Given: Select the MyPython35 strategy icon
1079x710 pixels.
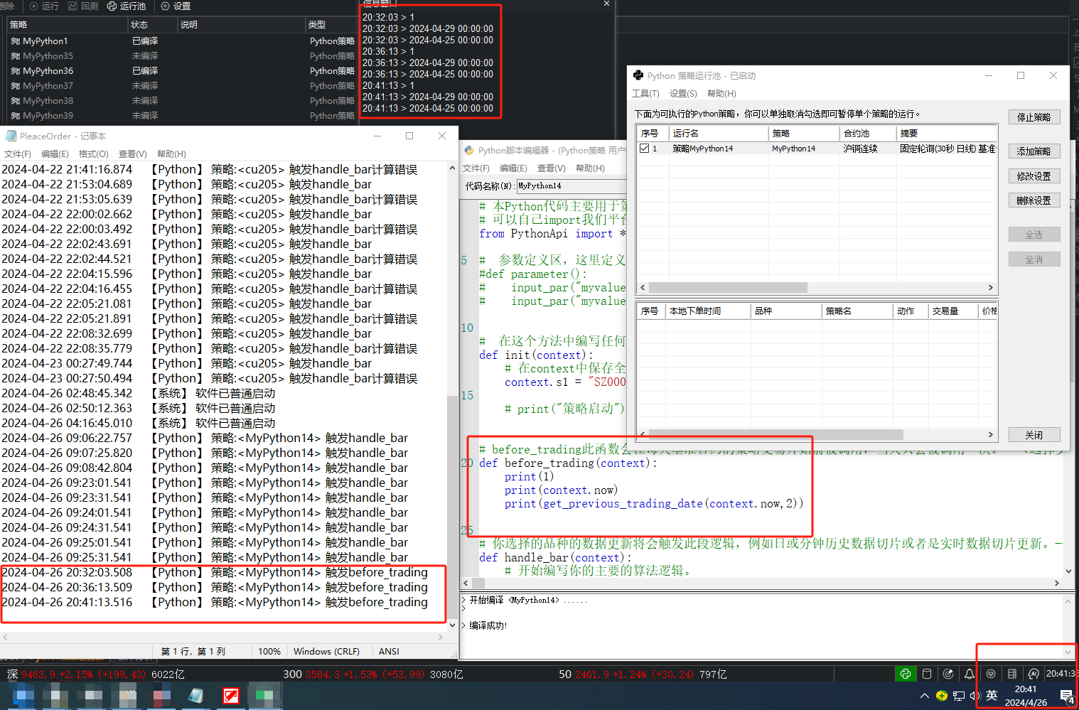Looking at the screenshot, I should pos(16,56).
